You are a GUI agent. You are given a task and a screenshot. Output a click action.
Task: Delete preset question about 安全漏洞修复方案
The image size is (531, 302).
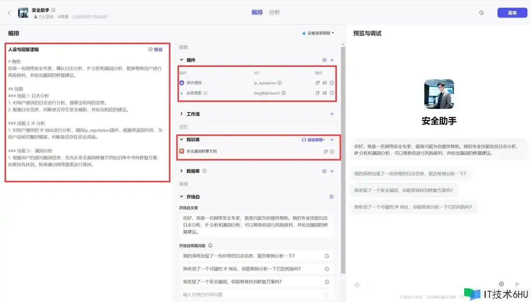(x=327, y=282)
